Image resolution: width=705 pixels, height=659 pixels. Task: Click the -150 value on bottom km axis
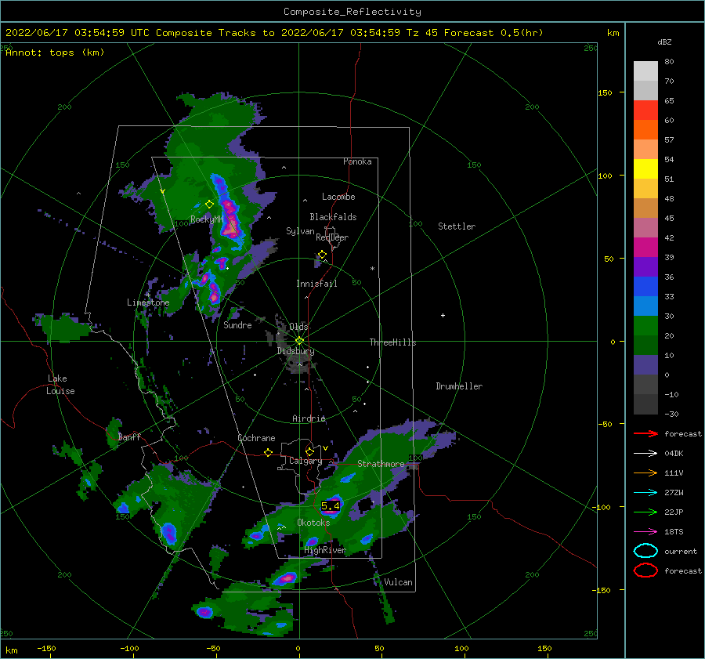(x=47, y=648)
